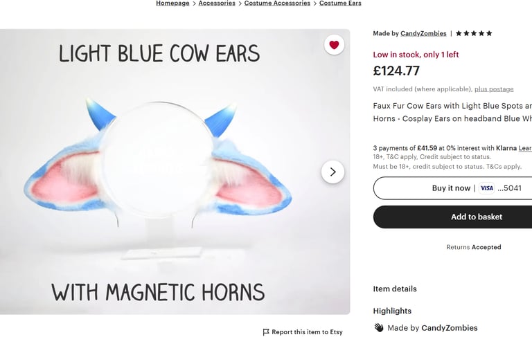The width and height of the screenshot is (532, 337).
Task: Expand the truncated product title text
Action: [452, 112]
